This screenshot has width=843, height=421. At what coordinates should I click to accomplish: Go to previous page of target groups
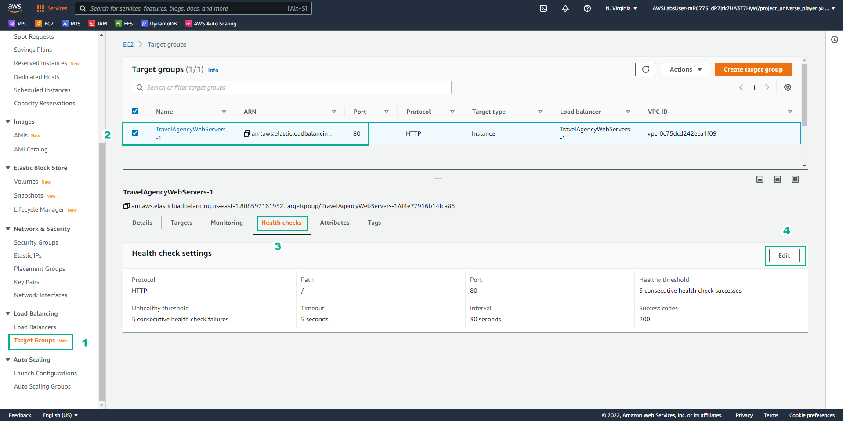pos(741,87)
